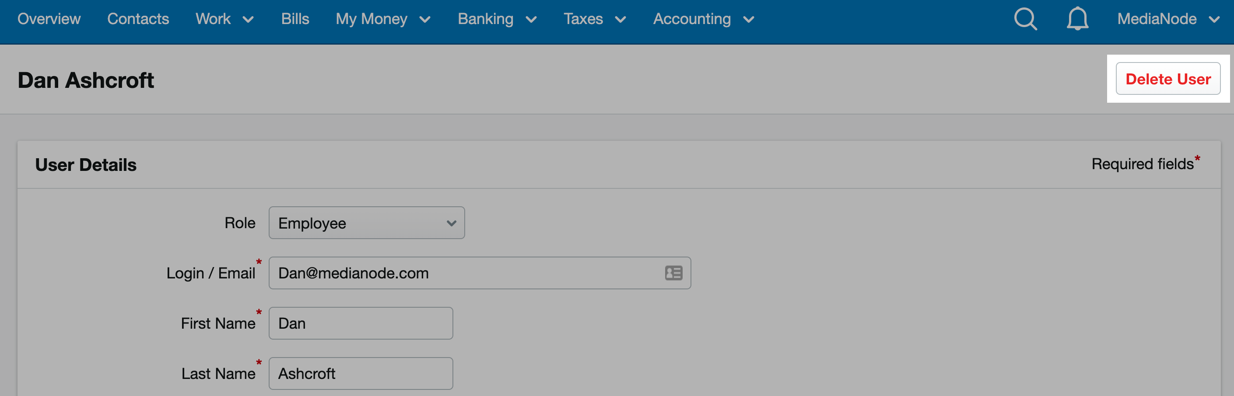Viewport: 1234px width, 396px height.
Task: Click the Taxes dropdown chevron
Action: tap(621, 21)
